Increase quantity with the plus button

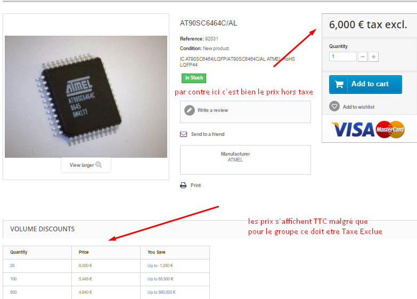[x=374, y=56]
